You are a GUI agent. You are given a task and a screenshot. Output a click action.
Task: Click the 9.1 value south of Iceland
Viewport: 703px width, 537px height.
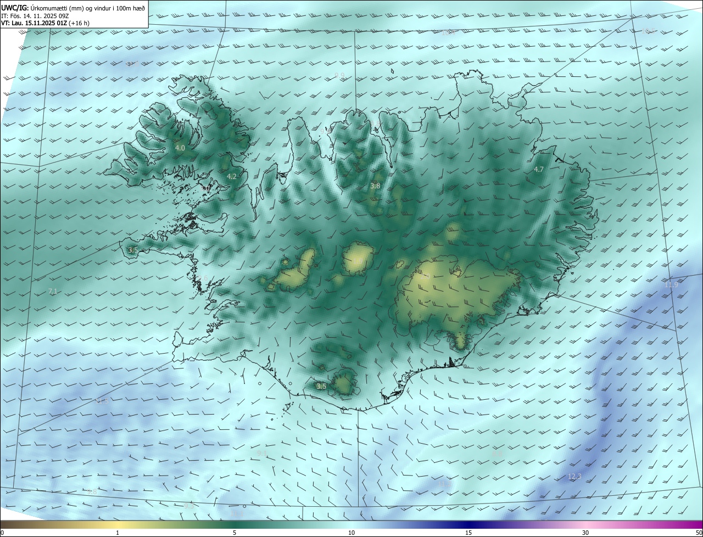(262, 453)
